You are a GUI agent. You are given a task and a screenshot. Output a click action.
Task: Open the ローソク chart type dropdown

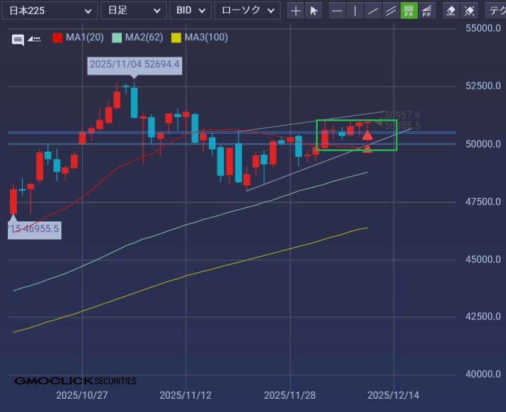pyautogui.click(x=247, y=11)
